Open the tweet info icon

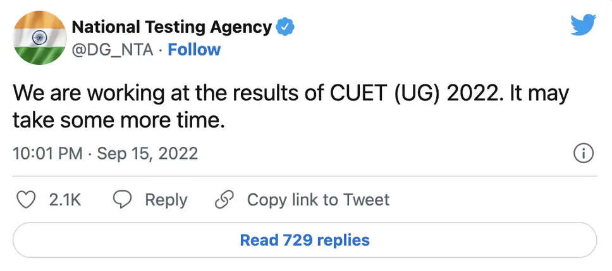[x=583, y=153]
